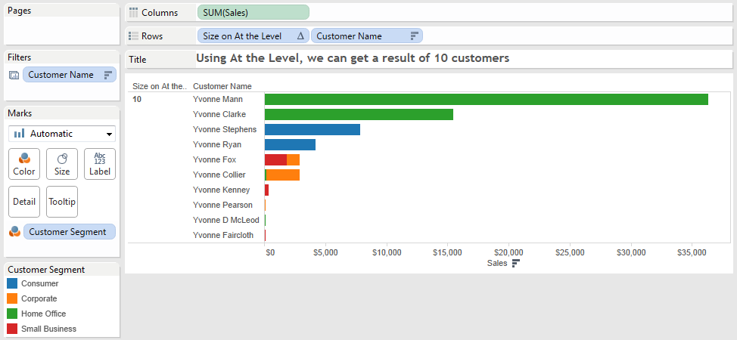Screen dimensions: 737x340
Task: Click the Size on At the Level pill
Action: 253,36
